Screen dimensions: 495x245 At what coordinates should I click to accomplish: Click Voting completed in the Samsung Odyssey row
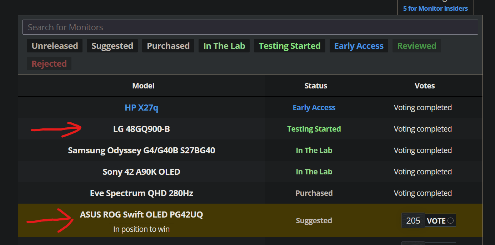tap(423, 150)
